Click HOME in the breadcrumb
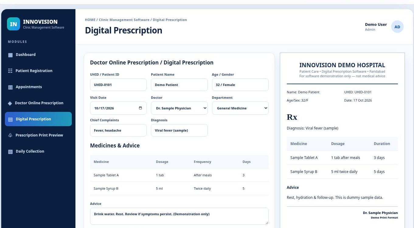Screen dimensions: 414x228 [90, 20]
